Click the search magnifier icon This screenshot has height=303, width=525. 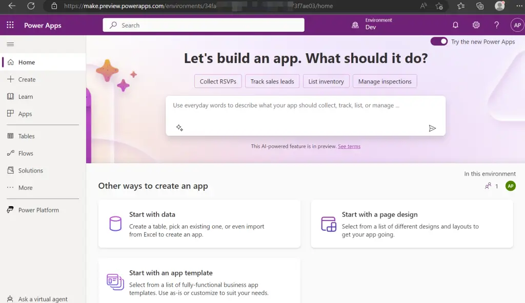point(113,25)
